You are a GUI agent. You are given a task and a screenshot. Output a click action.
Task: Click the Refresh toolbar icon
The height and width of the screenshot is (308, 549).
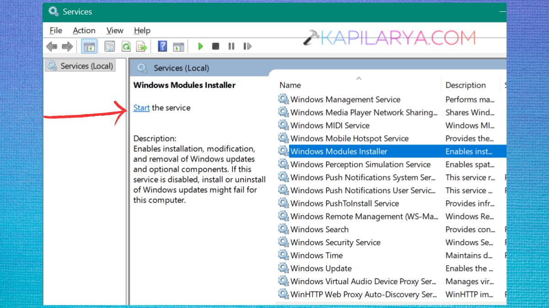126,46
